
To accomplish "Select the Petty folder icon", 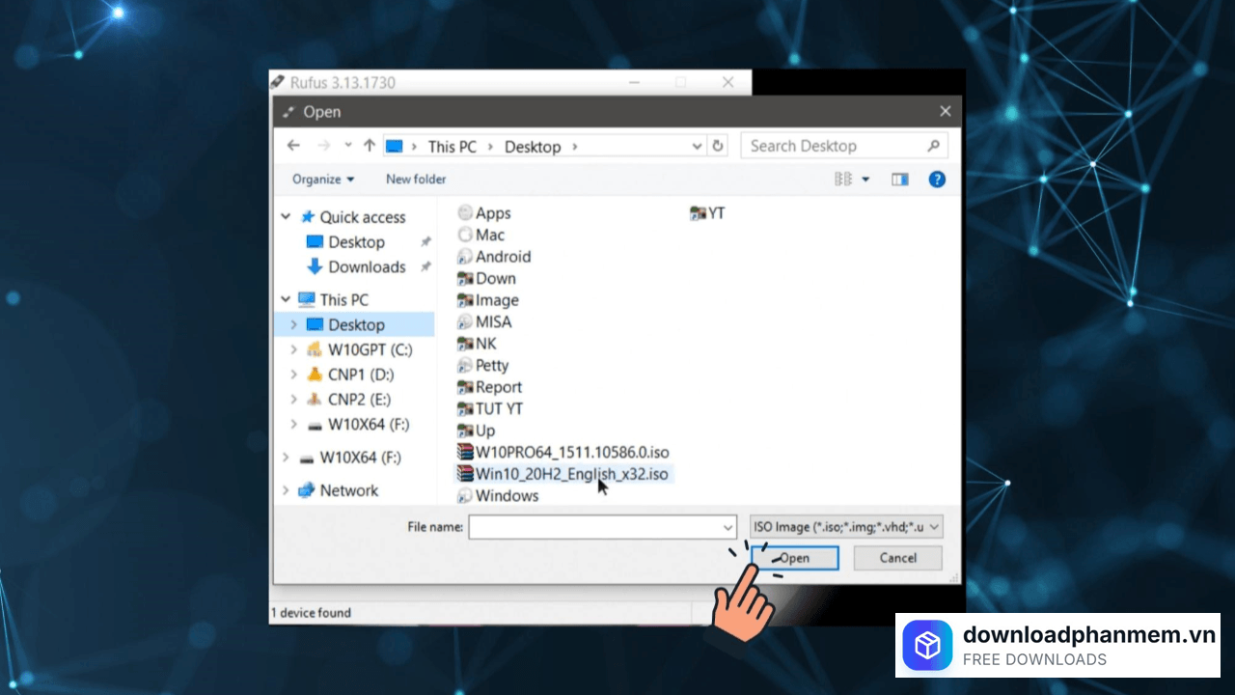I will pyautogui.click(x=465, y=365).
